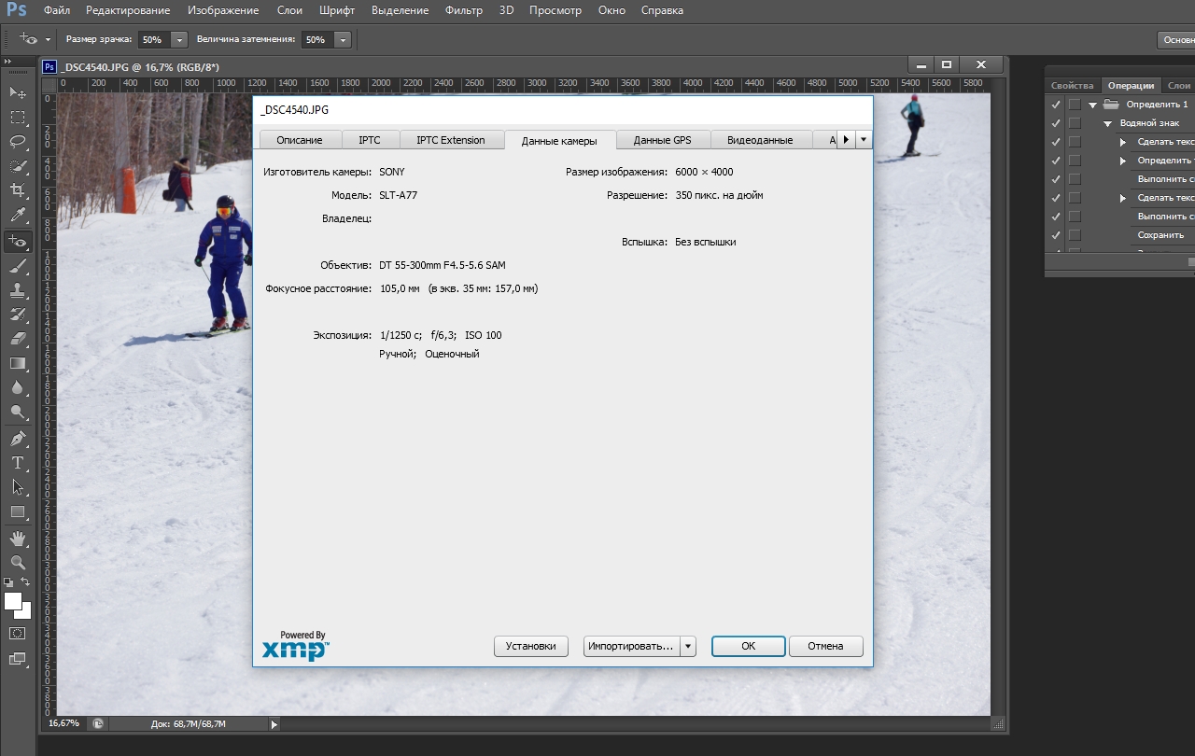Toggle dialog box for Определить 1 set
The width and height of the screenshot is (1195, 756).
coord(1075,105)
